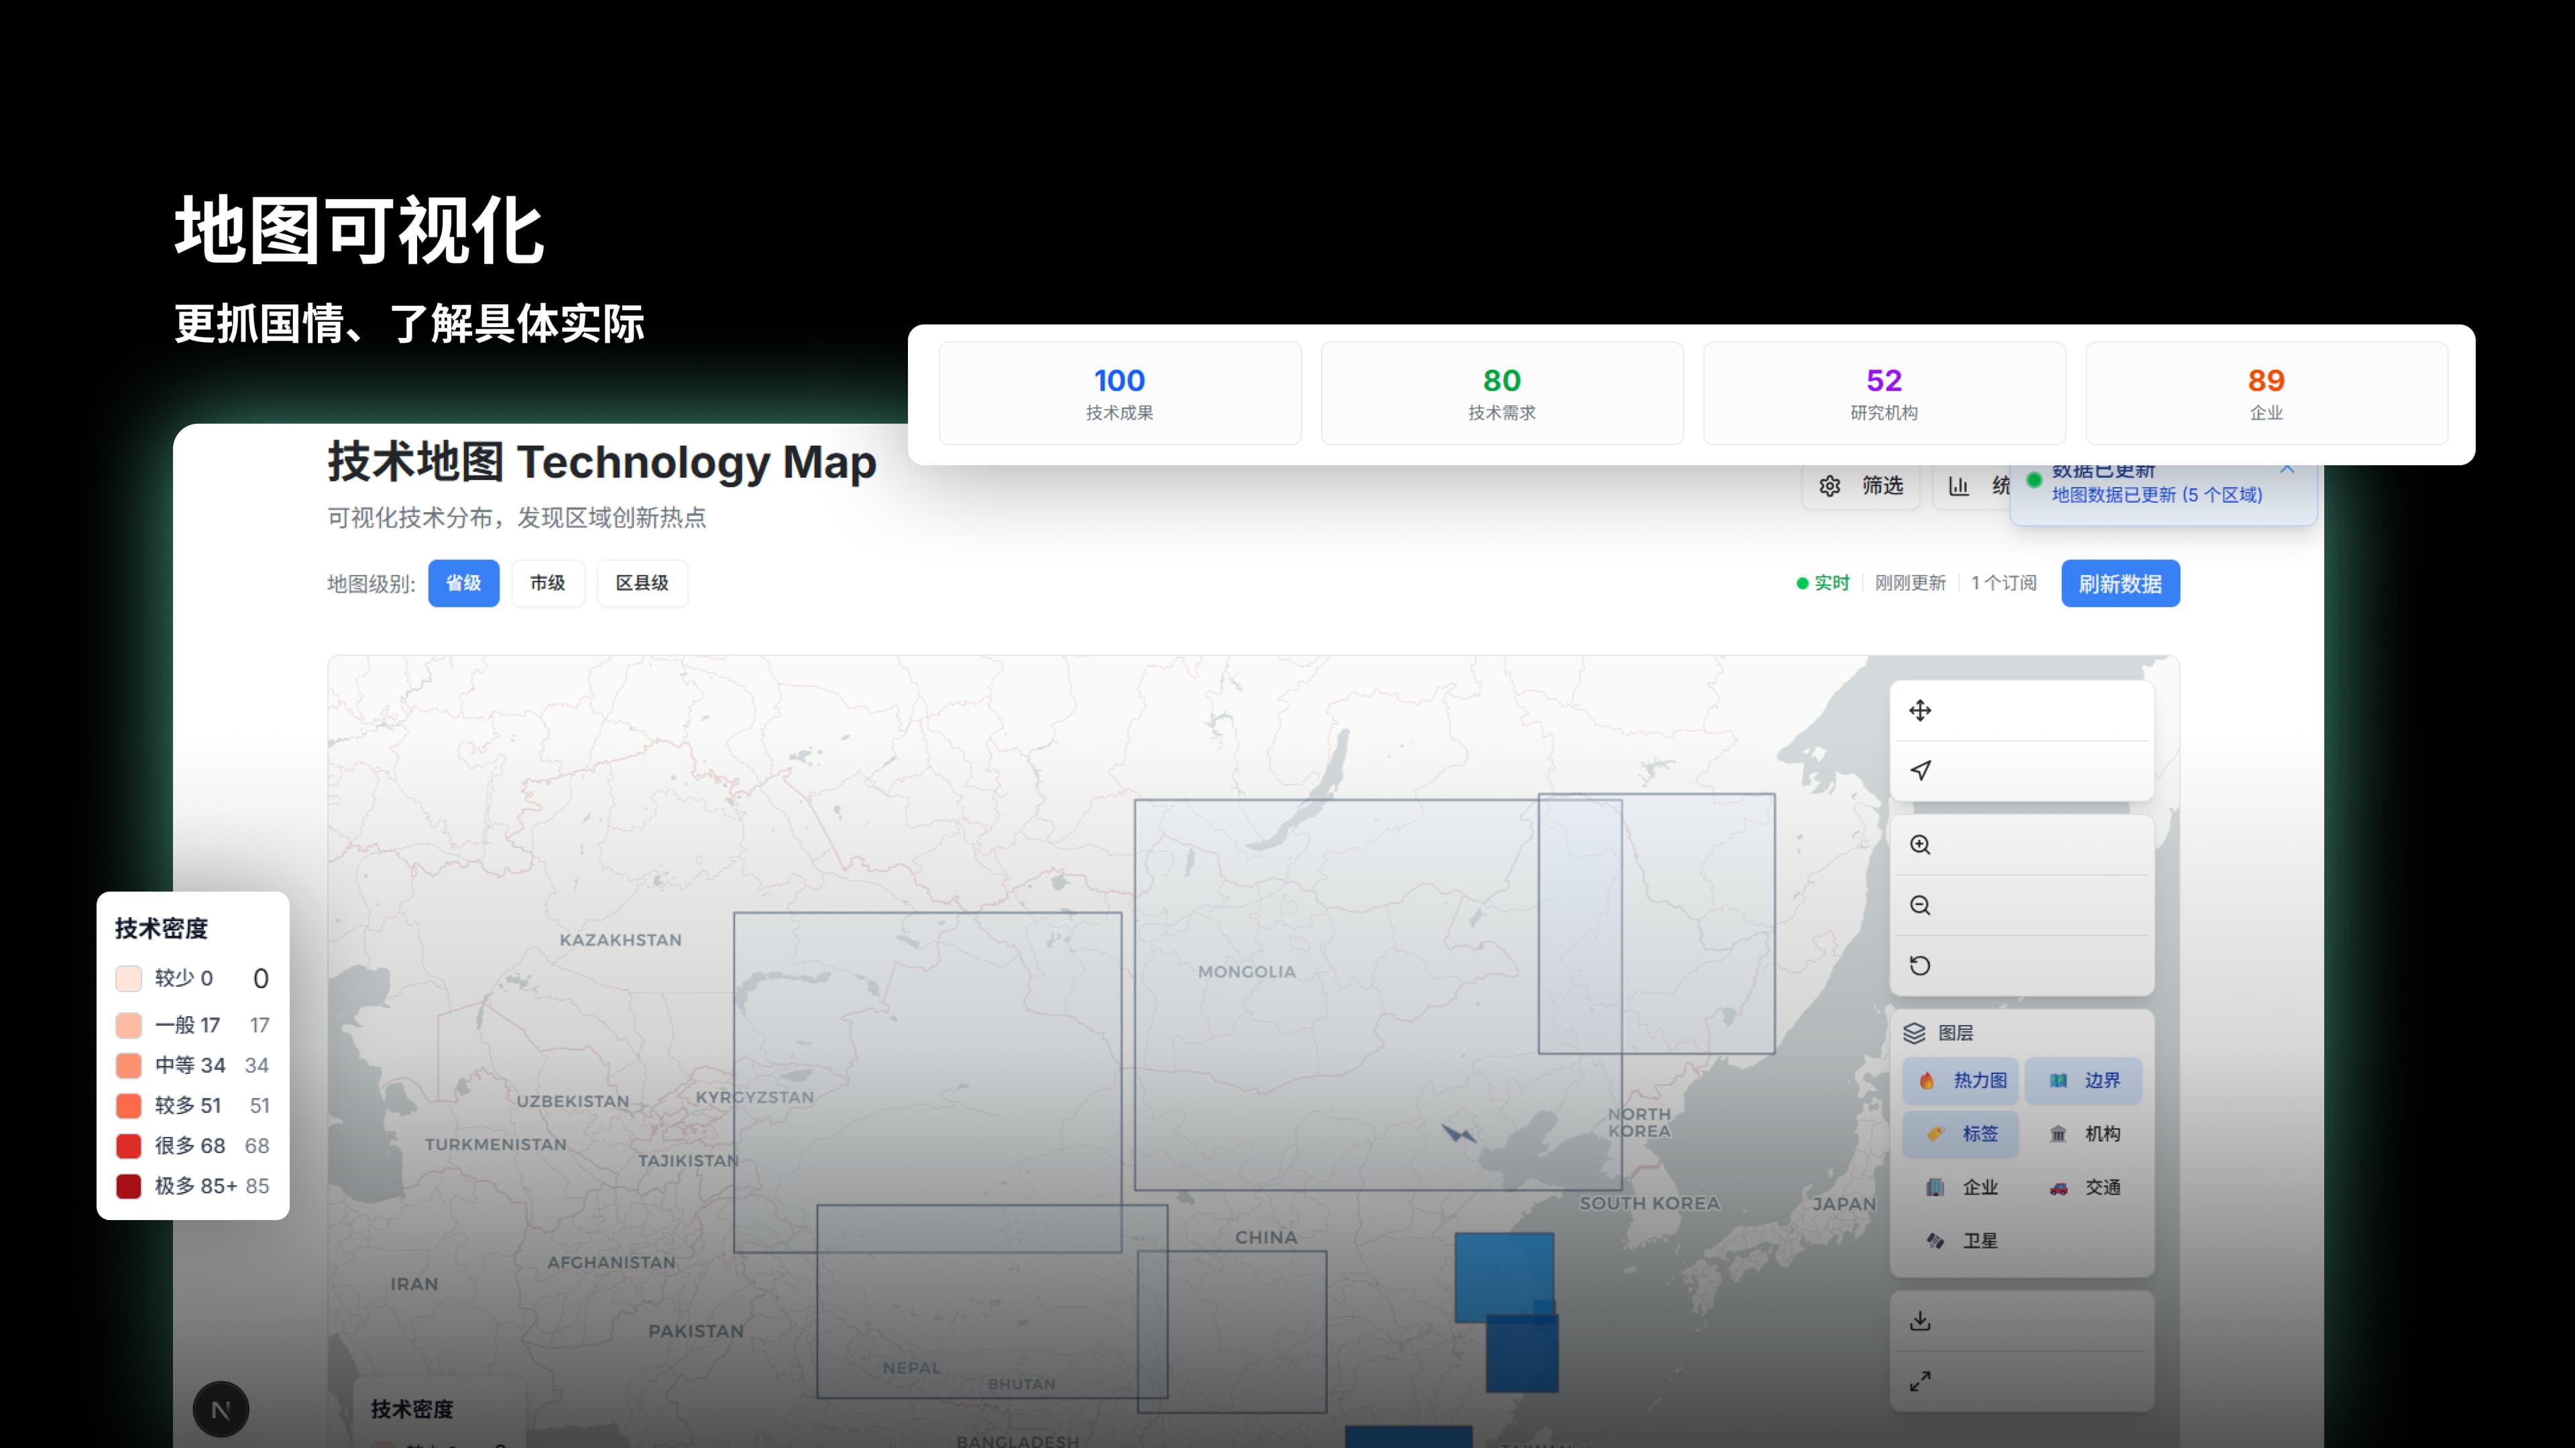Click the 刚刚更新 status text

(x=1910, y=584)
